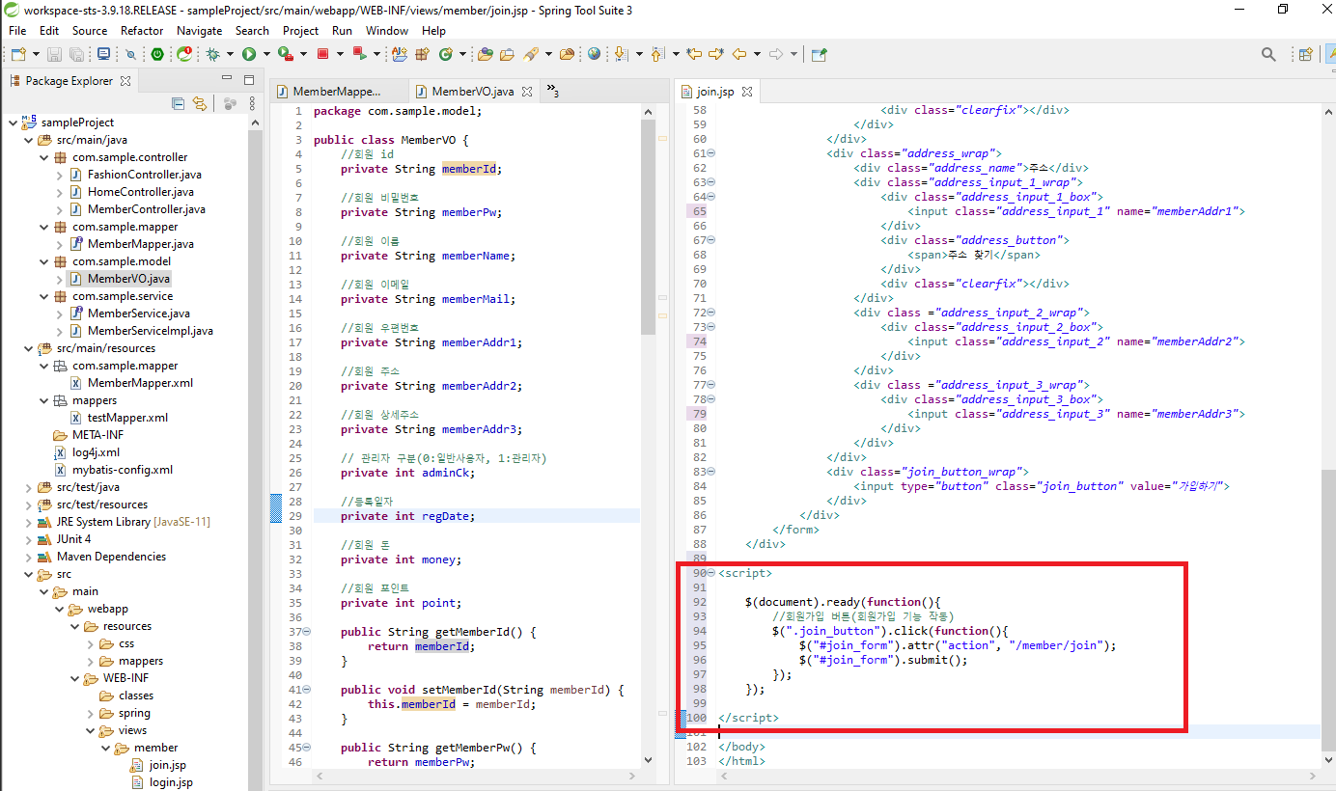Open the File menu

coord(17,30)
